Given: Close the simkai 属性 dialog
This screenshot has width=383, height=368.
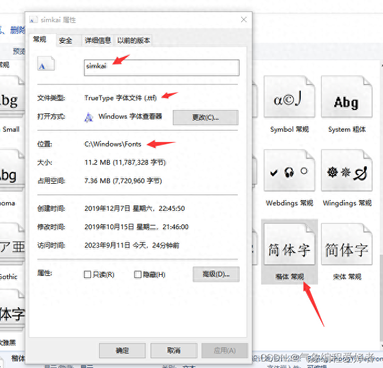Looking at the screenshot, I should pos(244,20).
